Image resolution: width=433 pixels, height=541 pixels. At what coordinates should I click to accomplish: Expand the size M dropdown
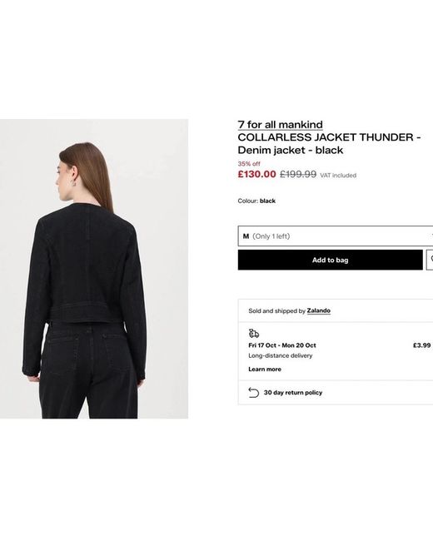[x=336, y=236]
